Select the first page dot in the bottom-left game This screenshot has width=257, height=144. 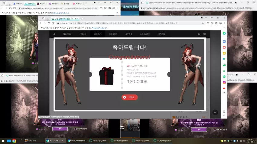37,129
